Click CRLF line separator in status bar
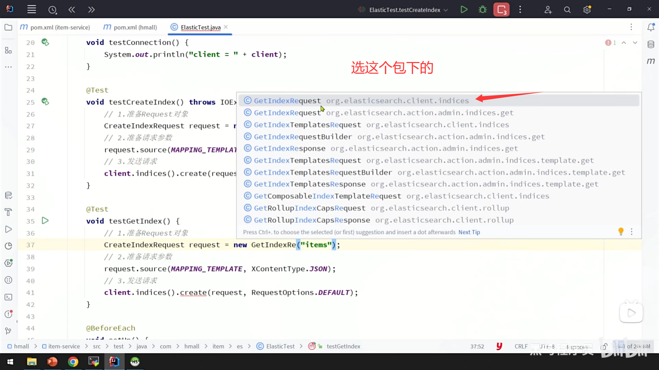Viewport: 659px width, 370px height. (521, 346)
